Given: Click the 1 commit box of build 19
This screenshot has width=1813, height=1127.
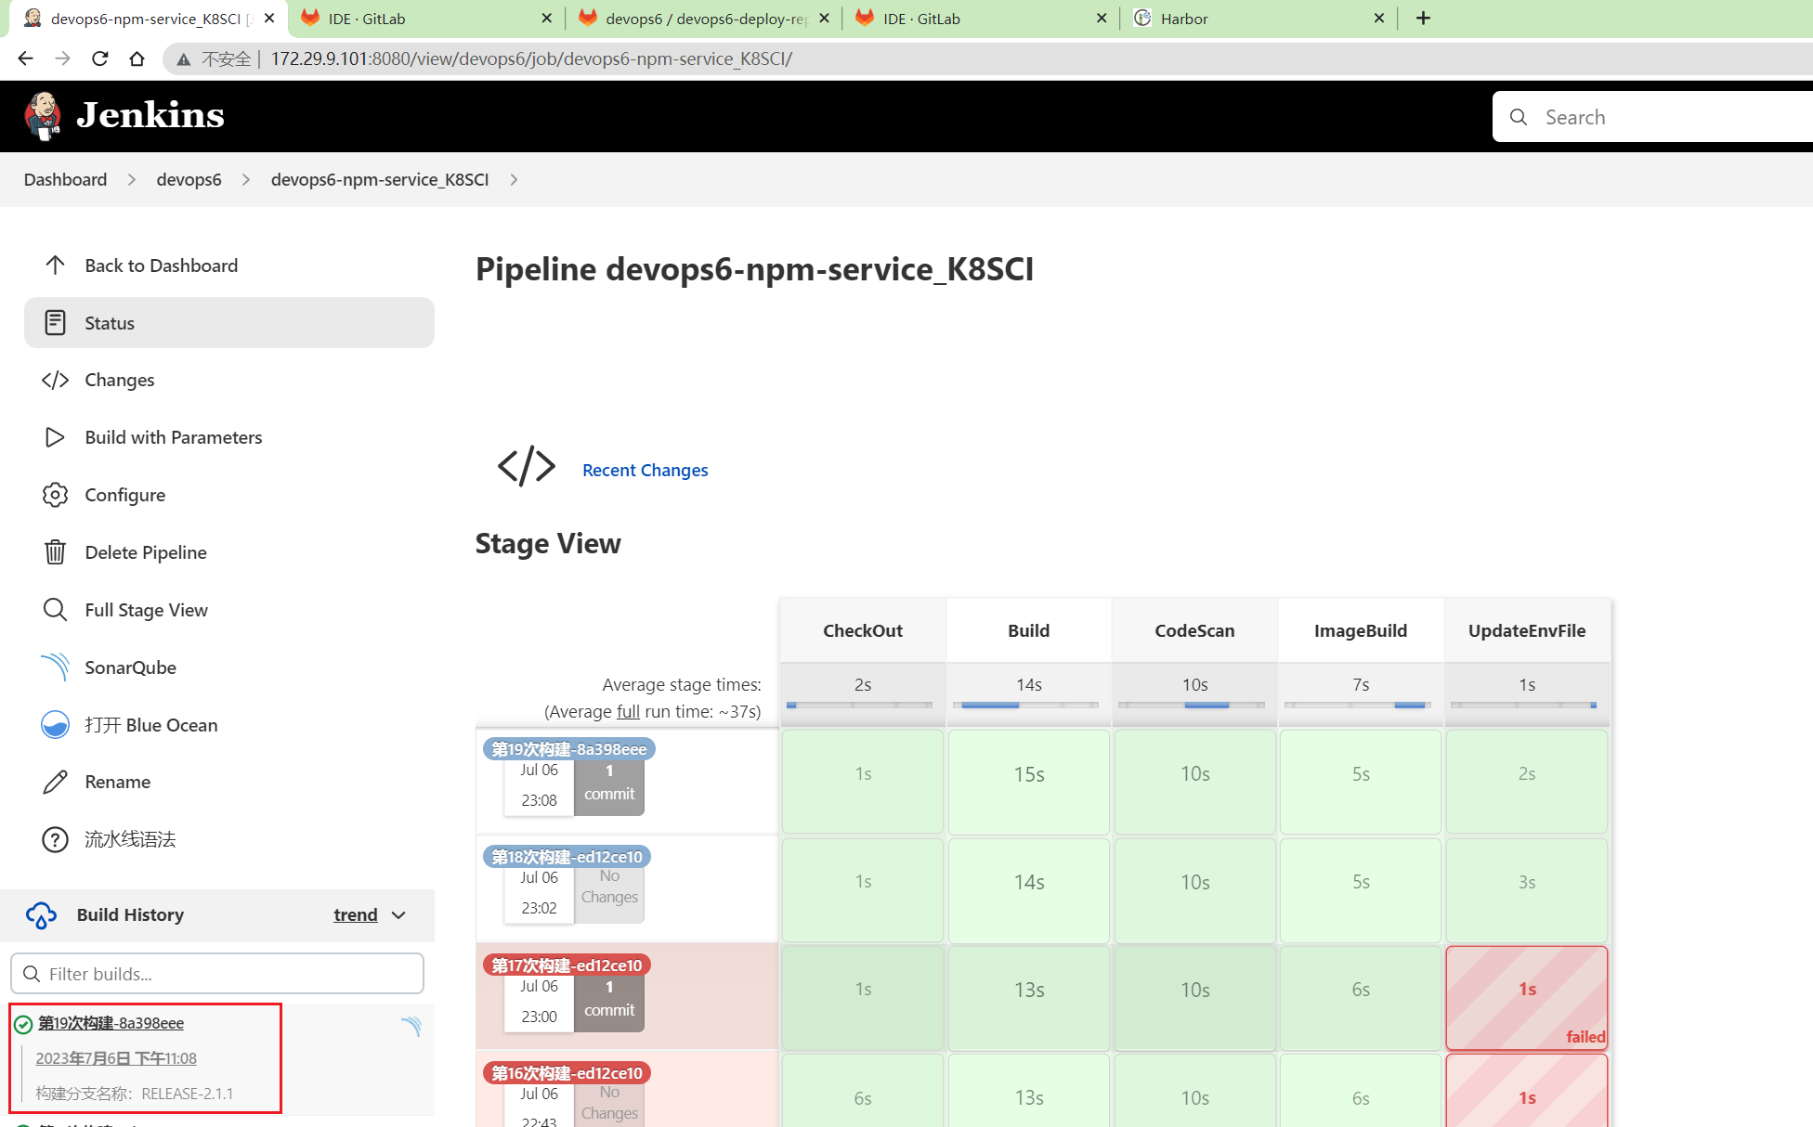Looking at the screenshot, I should (x=609, y=787).
